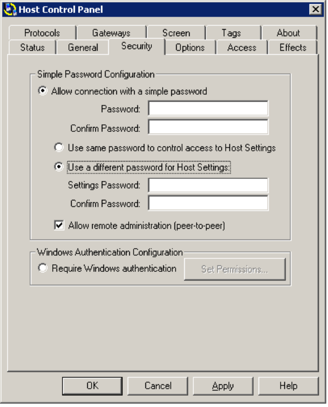Open the Options tab

[x=190, y=47]
